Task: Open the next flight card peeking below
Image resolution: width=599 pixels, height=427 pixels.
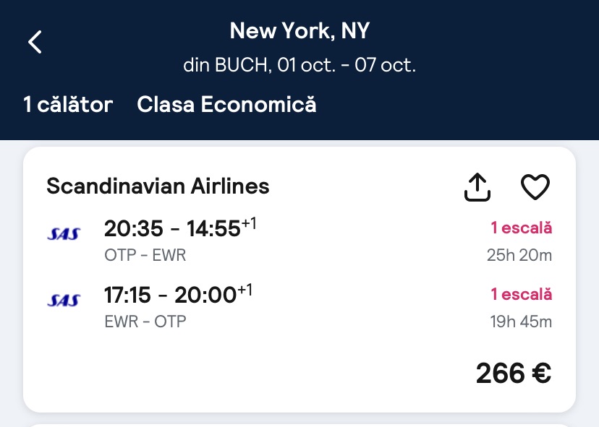Action: click(299, 423)
